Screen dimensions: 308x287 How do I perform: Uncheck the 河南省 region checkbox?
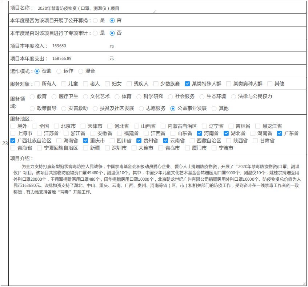point(199,134)
